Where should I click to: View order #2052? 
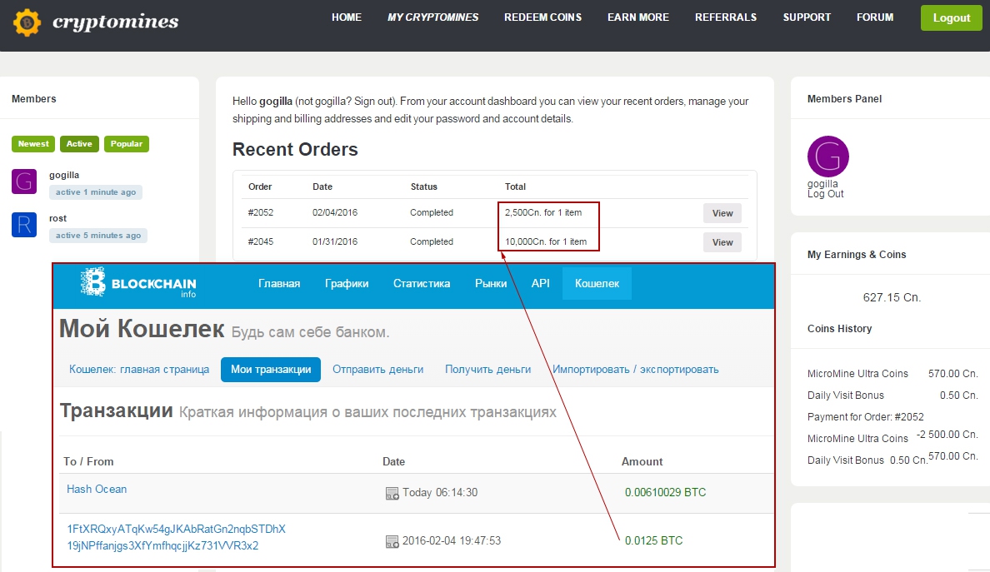pyautogui.click(x=722, y=213)
